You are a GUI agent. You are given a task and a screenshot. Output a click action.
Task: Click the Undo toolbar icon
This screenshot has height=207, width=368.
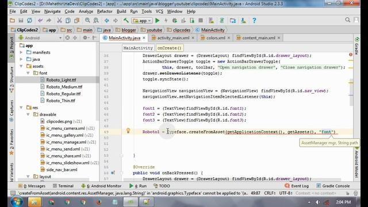click(x=40, y=21)
